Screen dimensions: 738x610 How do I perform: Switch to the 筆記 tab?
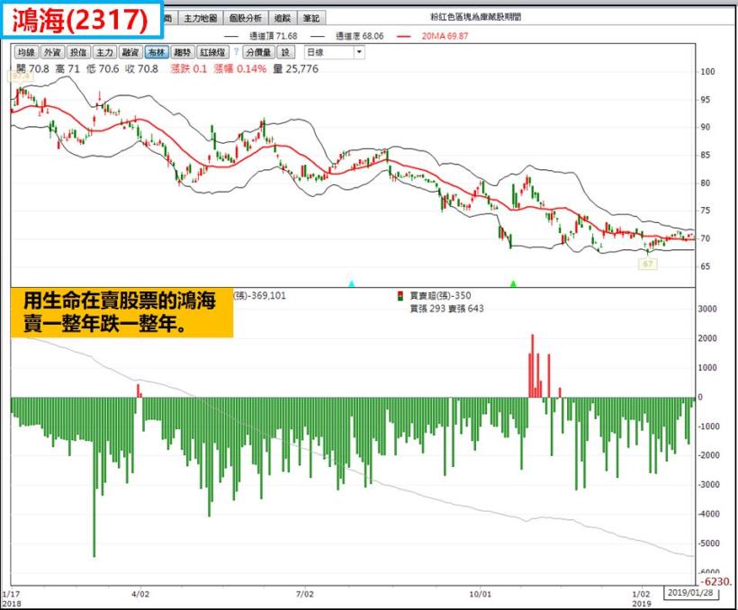coord(311,18)
